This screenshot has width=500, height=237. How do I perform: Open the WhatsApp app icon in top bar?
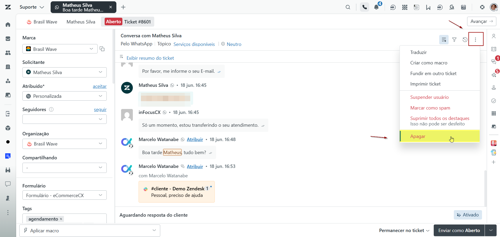416,7
